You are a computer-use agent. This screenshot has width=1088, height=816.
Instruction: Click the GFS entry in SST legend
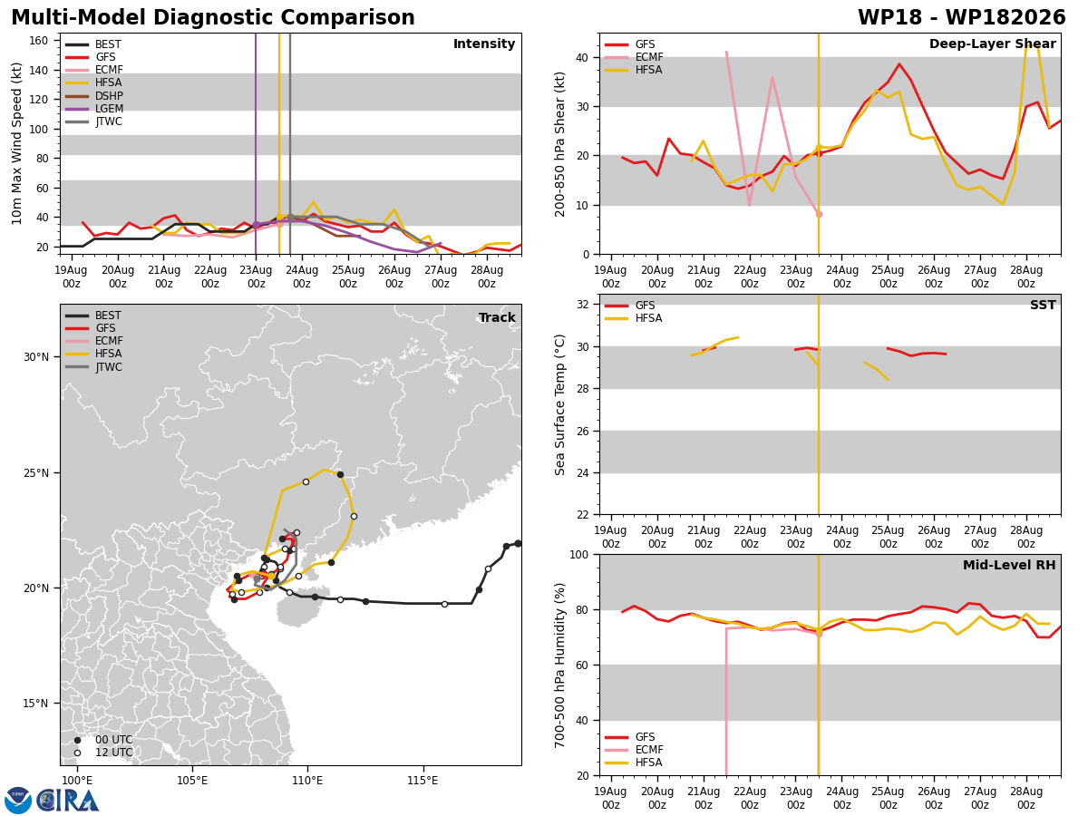[630, 306]
